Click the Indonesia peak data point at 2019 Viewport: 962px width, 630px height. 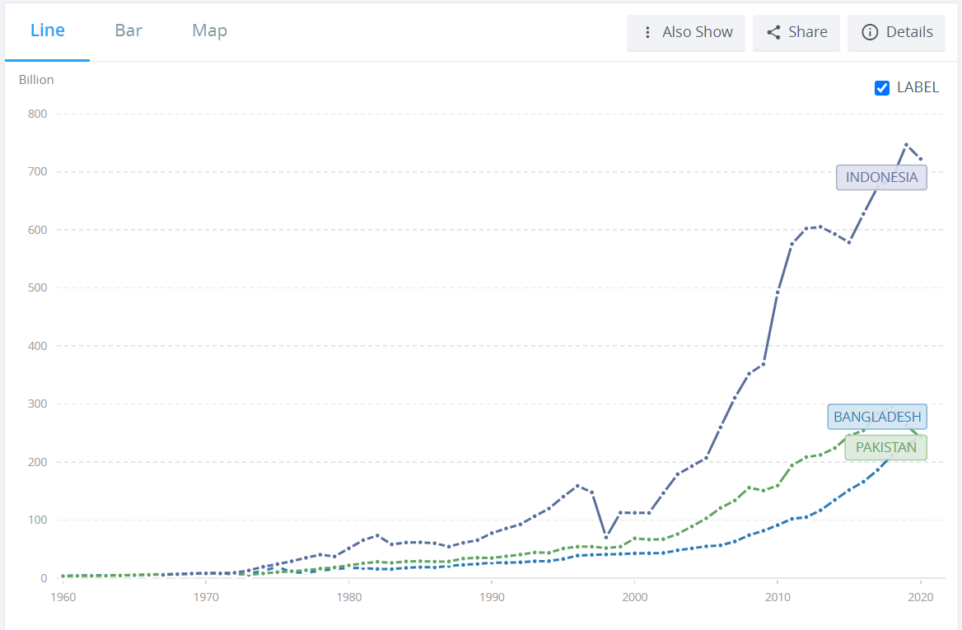[x=906, y=145]
